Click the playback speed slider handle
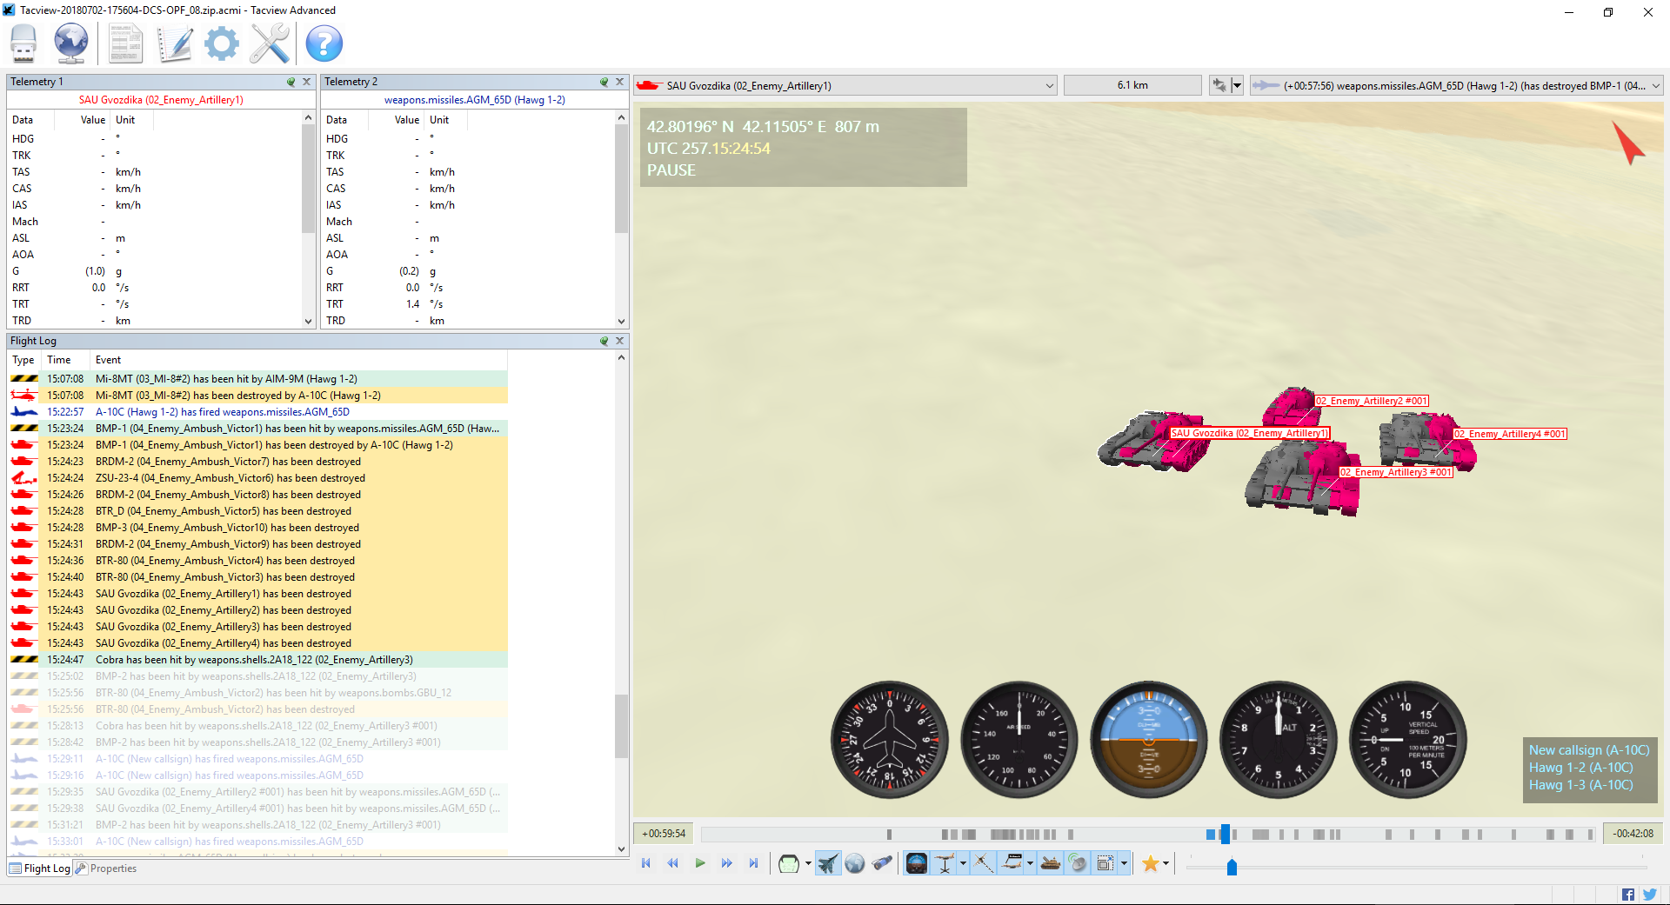This screenshot has height=905, width=1670. pos(1232,867)
